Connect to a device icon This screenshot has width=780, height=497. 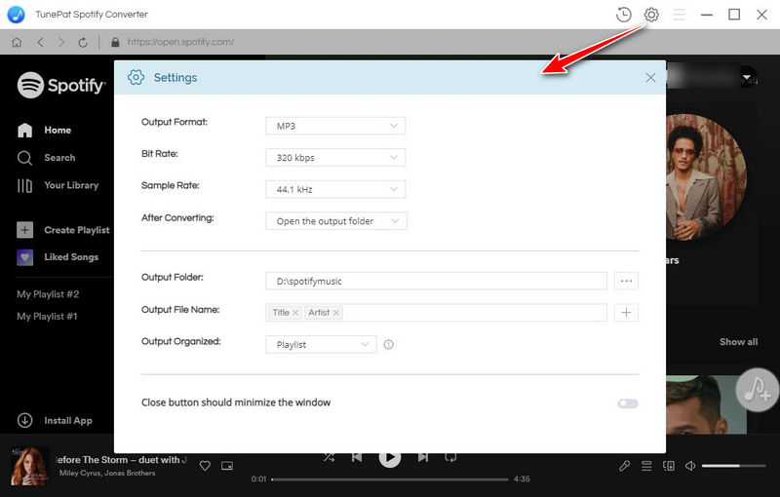pyautogui.click(x=669, y=466)
